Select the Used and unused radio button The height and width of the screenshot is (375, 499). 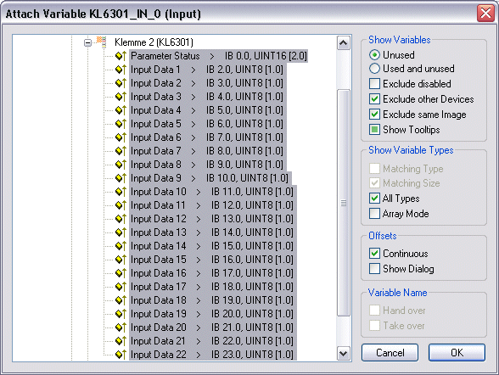374,69
